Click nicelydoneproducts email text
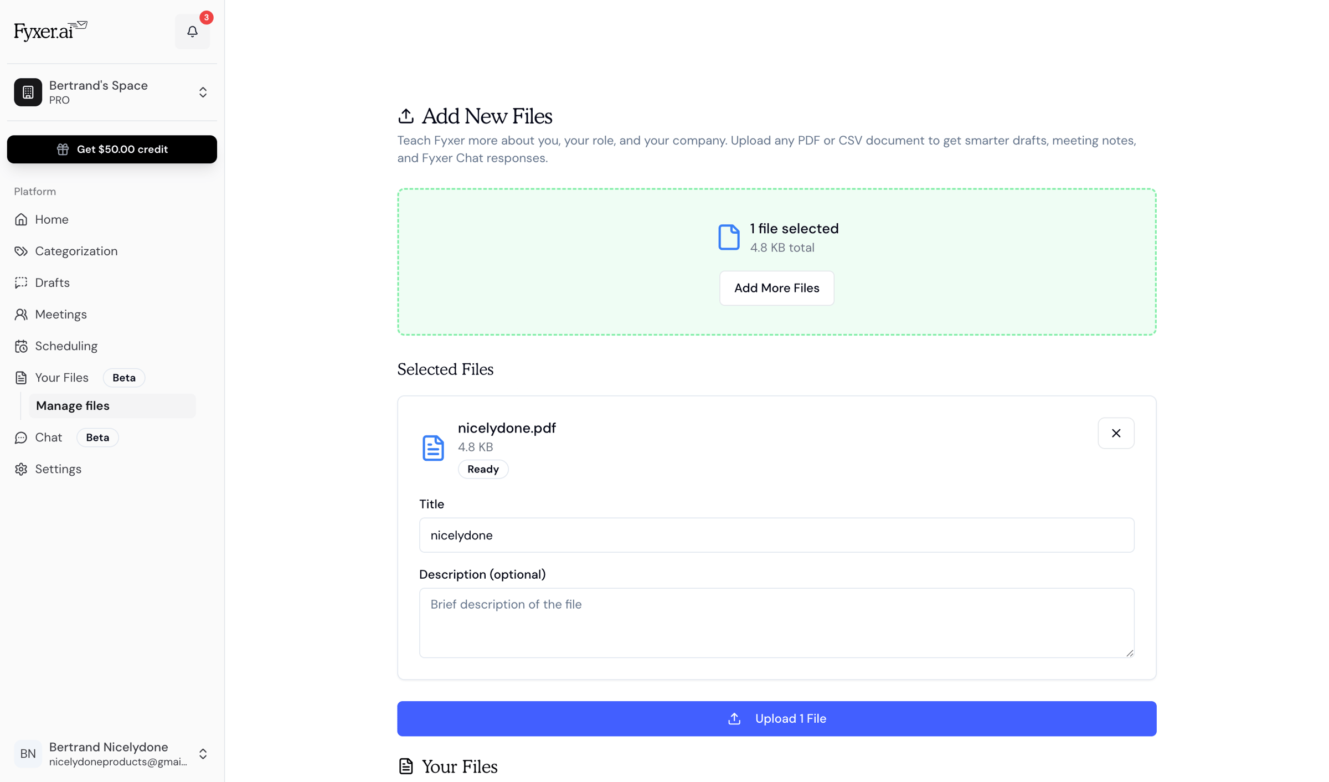 click(118, 762)
